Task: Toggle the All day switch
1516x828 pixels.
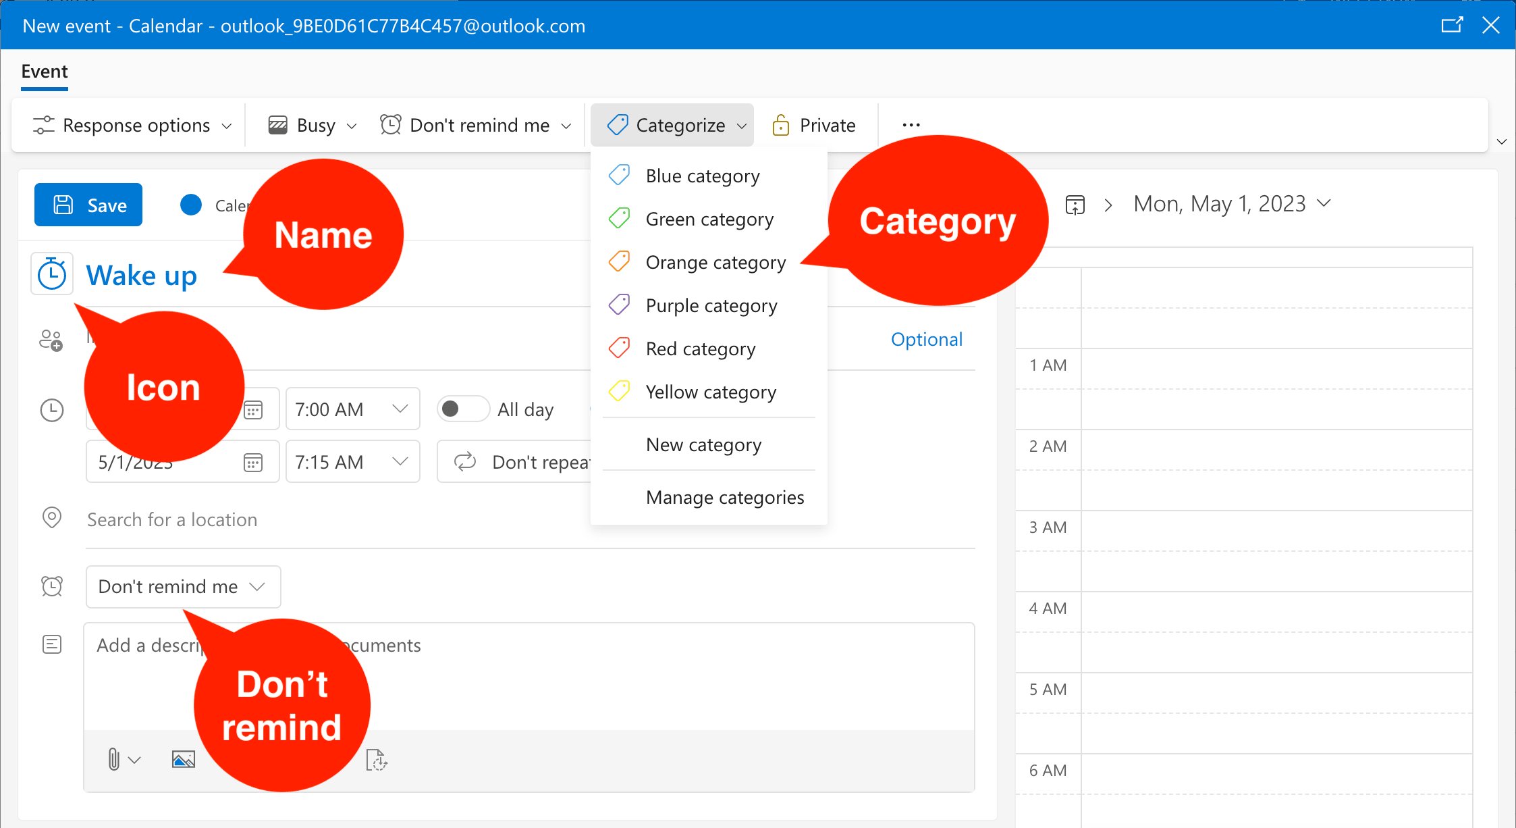Action: coord(463,409)
